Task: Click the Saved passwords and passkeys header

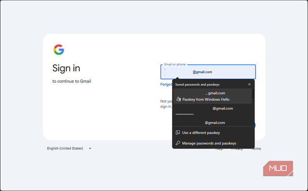Action: point(197,85)
